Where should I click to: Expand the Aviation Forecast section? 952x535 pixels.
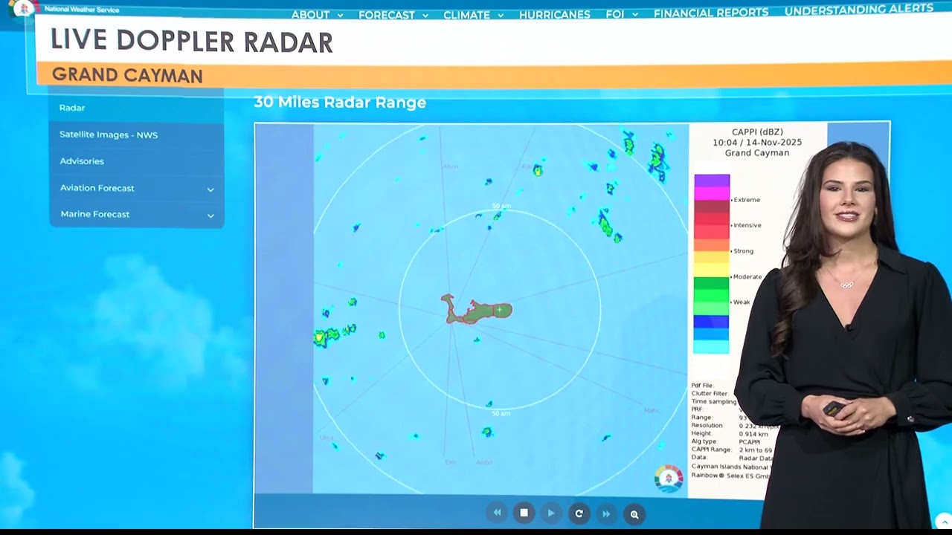click(x=137, y=188)
